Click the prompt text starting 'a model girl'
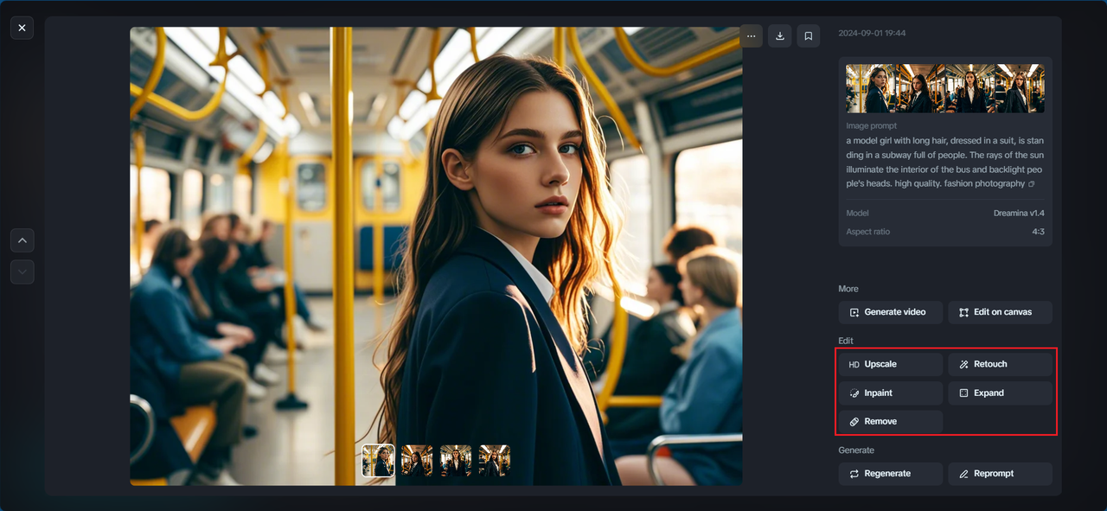The height and width of the screenshot is (511, 1107). click(944, 162)
